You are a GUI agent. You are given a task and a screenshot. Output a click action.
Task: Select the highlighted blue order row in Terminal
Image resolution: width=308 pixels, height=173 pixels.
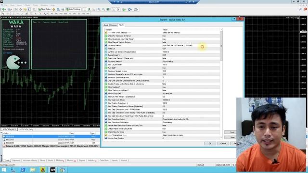click(51, 136)
